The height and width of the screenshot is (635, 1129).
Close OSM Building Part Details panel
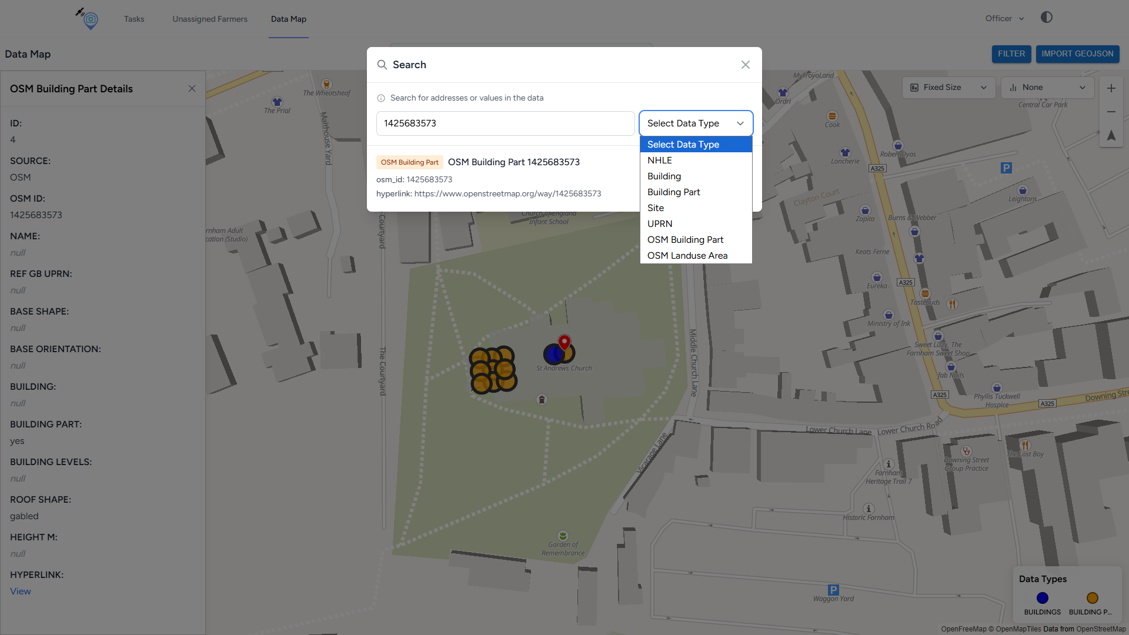click(x=192, y=89)
